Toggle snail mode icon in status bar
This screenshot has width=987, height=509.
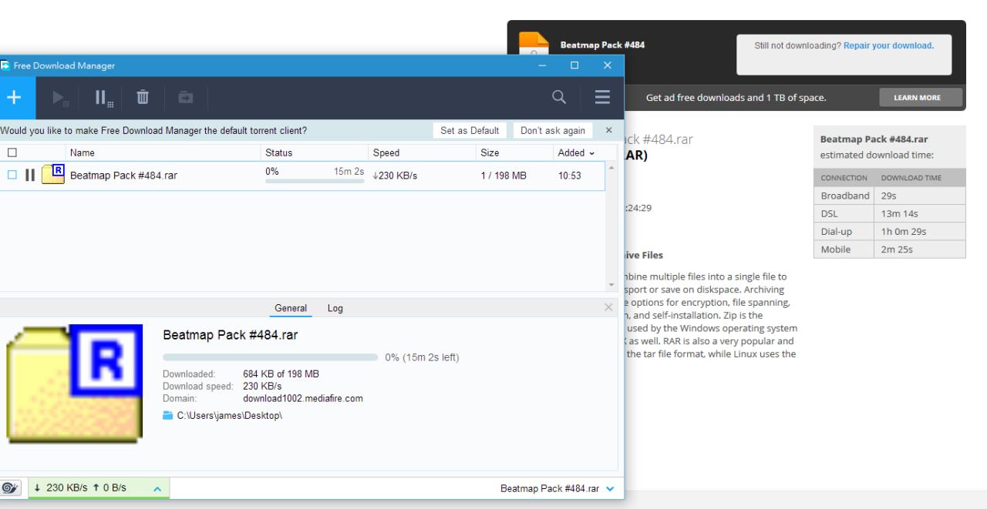(11, 488)
